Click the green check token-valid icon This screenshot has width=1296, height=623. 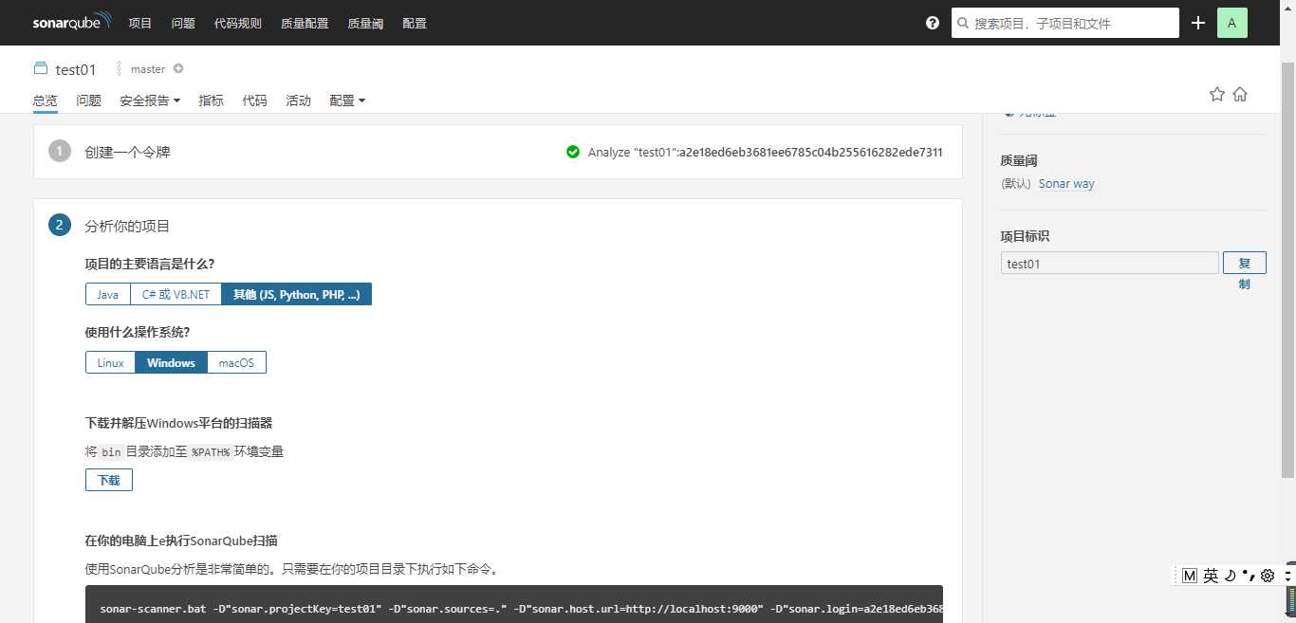point(573,152)
